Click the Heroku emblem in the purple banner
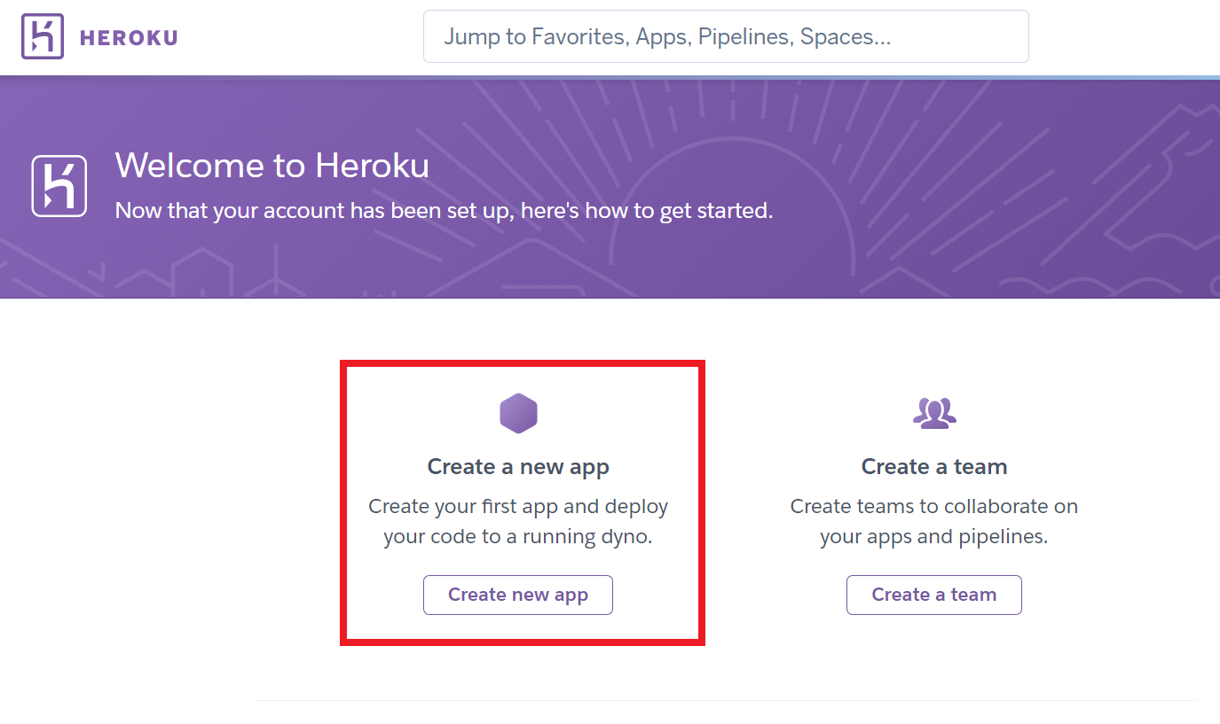The width and height of the screenshot is (1220, 724). (58, 185)
